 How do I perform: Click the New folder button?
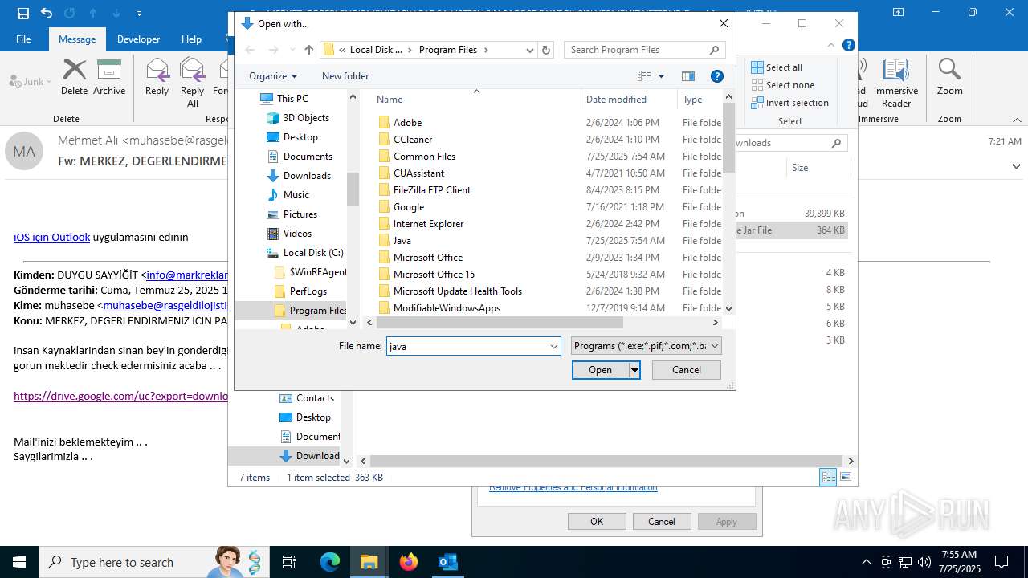click(x=345, y=76)
